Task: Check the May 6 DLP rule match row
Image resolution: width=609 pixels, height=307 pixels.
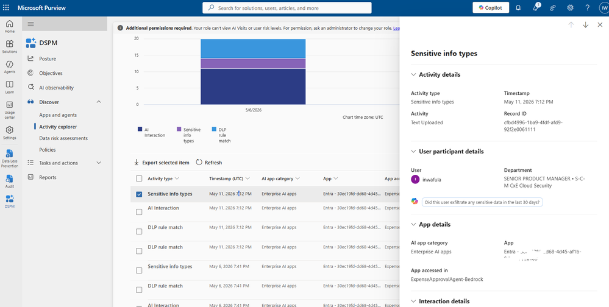Action: click(x=139, y=290)
